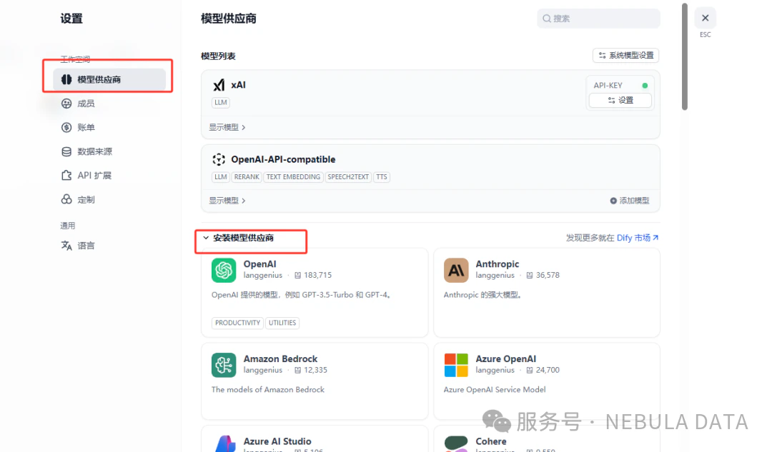
Task: Click 'The models of Amazon Bedrock' description
Action: 268,390
